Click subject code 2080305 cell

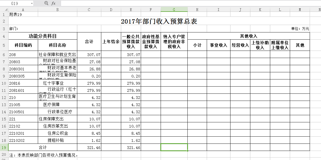[x=23, y=76]
